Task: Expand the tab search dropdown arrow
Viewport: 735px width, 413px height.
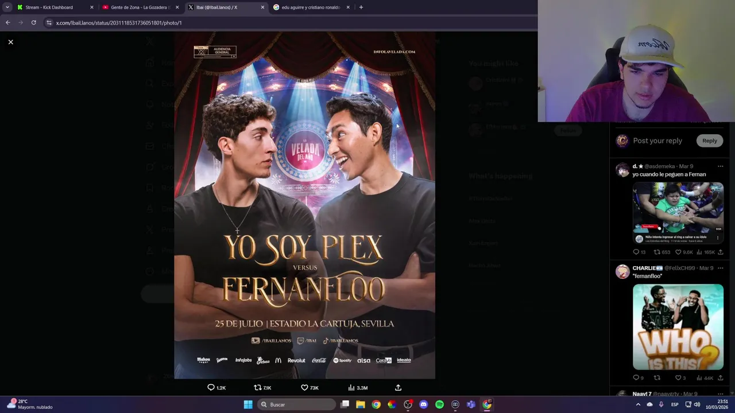Action: [x=7, y=7]
